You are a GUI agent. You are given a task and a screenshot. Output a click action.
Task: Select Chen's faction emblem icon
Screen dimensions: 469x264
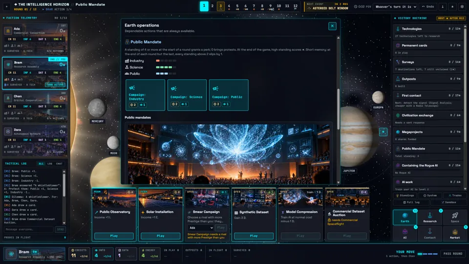pyautogui.click(x=8, y=98)
